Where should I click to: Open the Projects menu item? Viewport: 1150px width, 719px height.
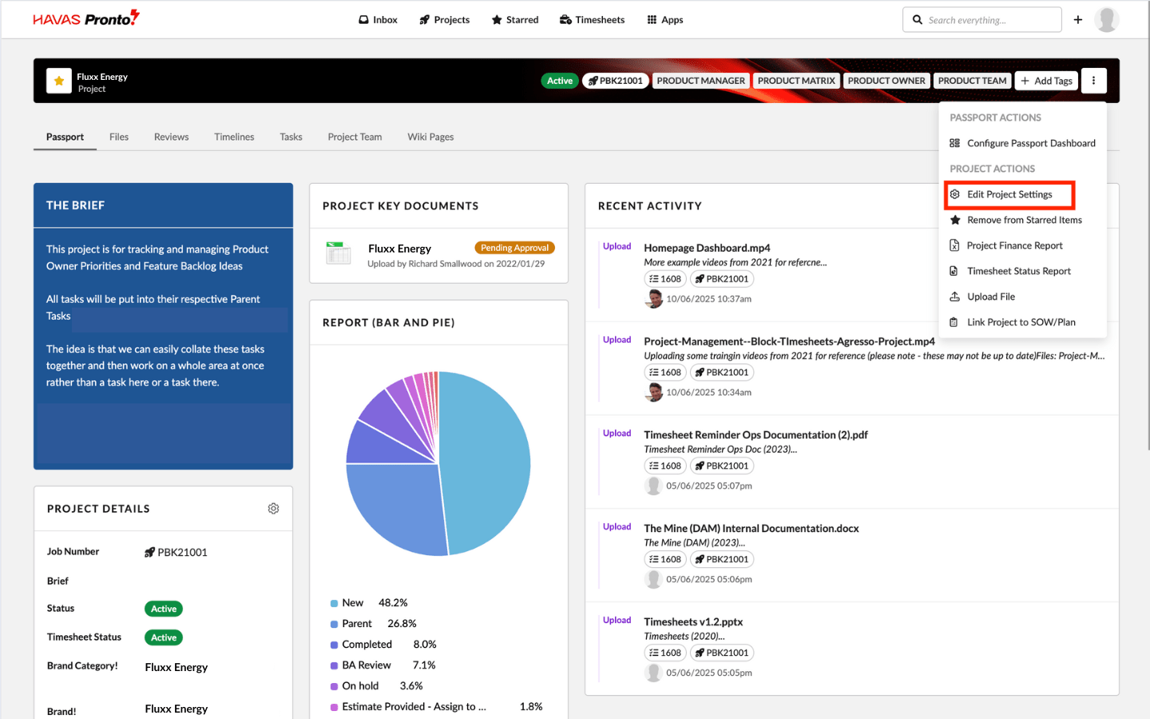(x=444, y=20)
